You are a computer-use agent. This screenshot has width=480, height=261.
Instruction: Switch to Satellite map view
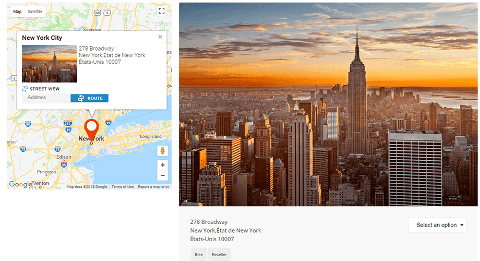click(35, 11)
